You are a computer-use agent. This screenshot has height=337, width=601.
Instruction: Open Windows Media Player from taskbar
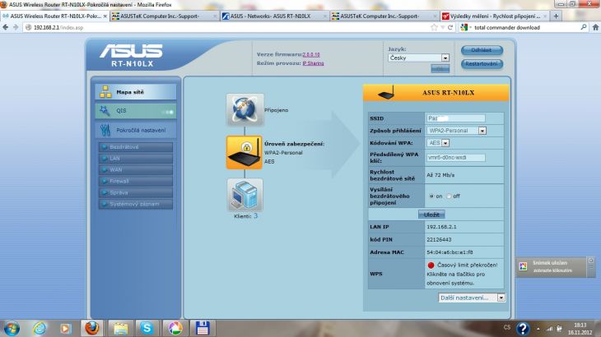[x=65, y=329]
